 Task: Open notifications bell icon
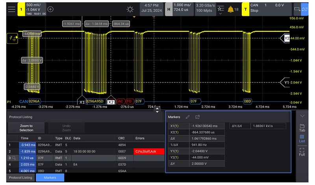[230, 9]
